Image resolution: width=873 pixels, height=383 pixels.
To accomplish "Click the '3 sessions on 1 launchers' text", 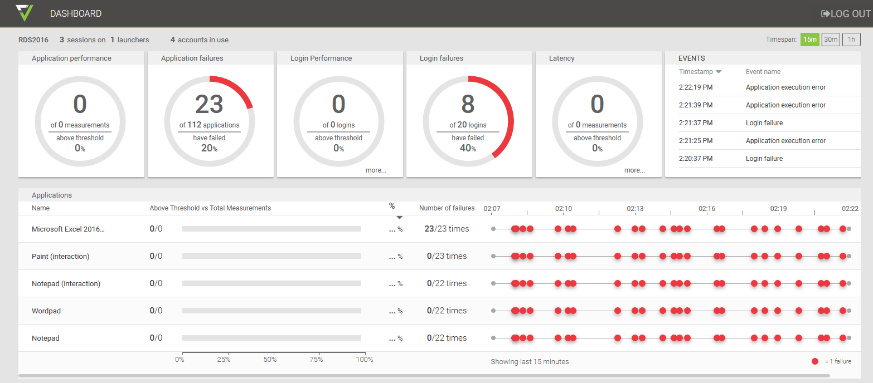I will pyautogui.click(x=104, y=40).
